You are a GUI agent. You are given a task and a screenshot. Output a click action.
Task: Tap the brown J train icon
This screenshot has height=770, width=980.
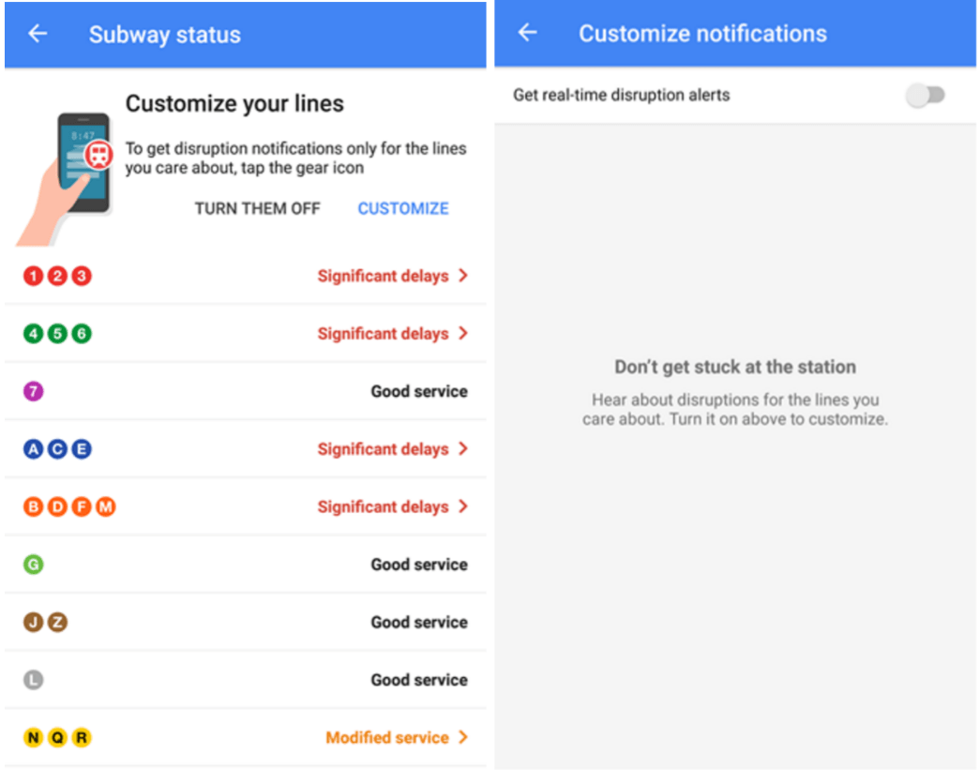(34, 623)
